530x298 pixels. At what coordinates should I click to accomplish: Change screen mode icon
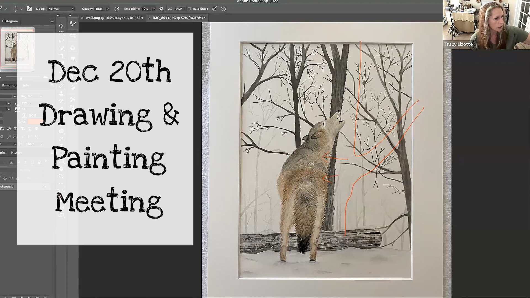coord(61,215)
